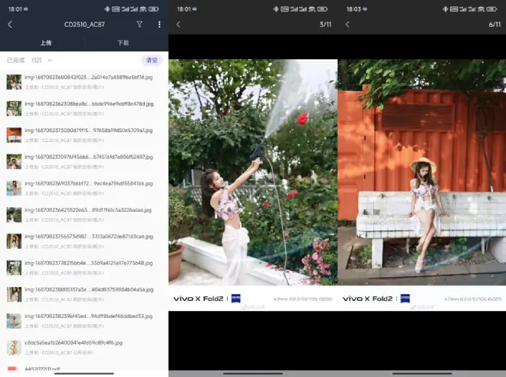The height and width of the screenshot is (377, 506).
Task: Tap the back arrow beside CD2510_AC87
Action: (10, 25)
